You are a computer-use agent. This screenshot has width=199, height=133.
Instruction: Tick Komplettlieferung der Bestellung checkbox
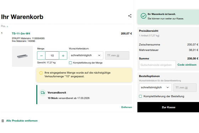[140, 96]
